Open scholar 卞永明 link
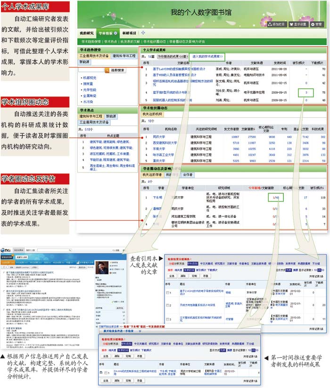330x388 pixels. [x=157, y=198]
